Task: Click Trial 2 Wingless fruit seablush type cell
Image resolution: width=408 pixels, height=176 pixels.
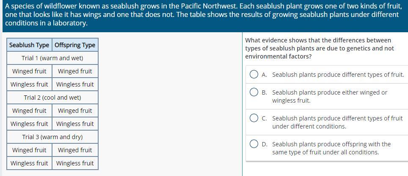Action: pos(29,124)
